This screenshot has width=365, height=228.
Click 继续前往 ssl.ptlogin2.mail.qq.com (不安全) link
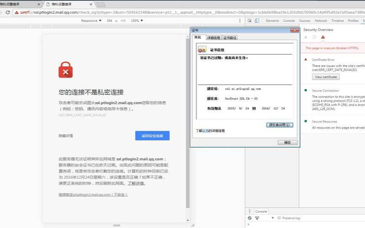(93, 195)
